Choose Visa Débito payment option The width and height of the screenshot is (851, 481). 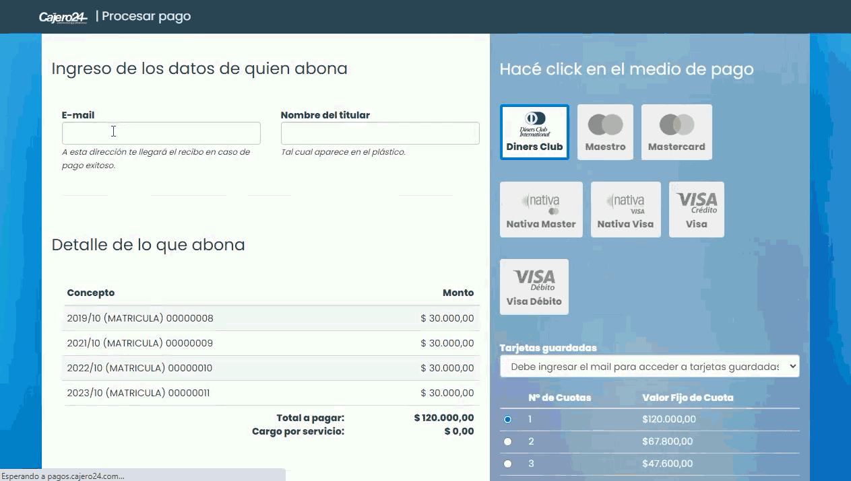click(534, 287)
